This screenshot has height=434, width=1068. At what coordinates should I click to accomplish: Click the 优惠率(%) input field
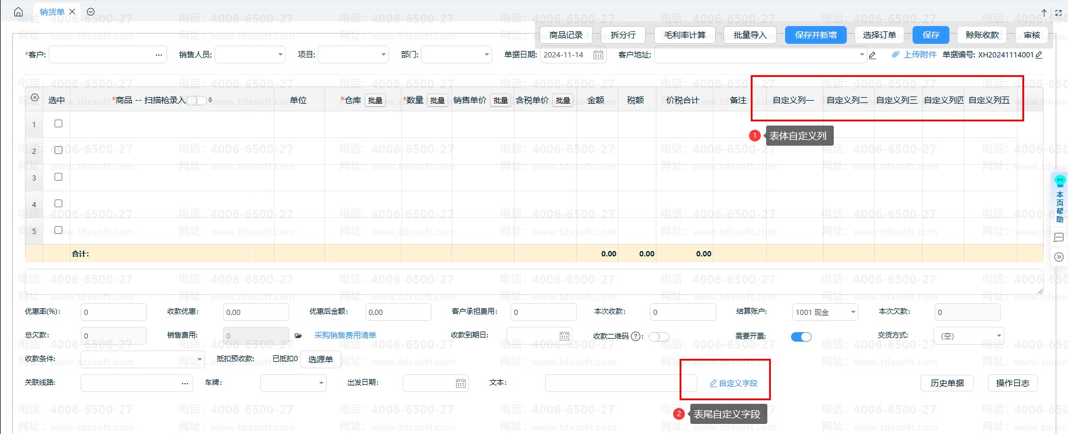pyautogui.click(x=113, y=312)
